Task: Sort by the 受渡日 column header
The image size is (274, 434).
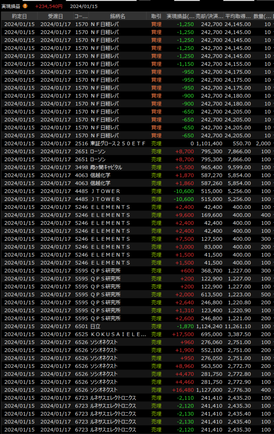Action: (x=55, y=16)
